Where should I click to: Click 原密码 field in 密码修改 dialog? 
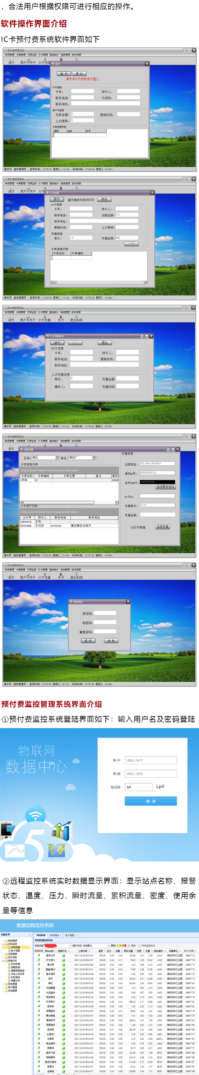pos(105,613)
